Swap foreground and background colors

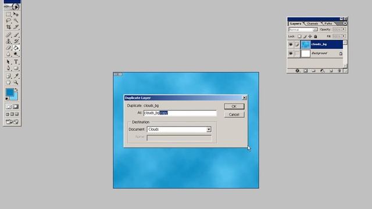click(16, 89)
